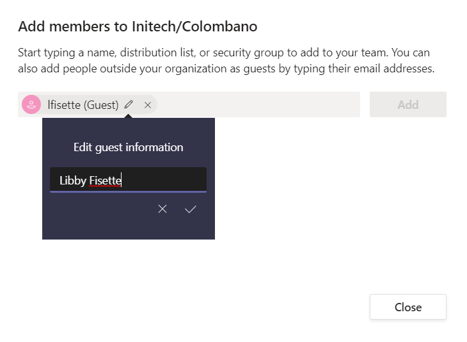This screenshot has width=467, height=342.
Task: Click the Libby Fisette name input field
Action: [128, 180]
